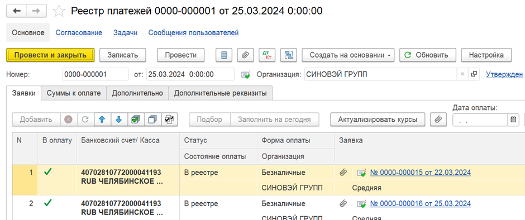
Task: Add document to favorites with star icon
Action: click(59, 11)
